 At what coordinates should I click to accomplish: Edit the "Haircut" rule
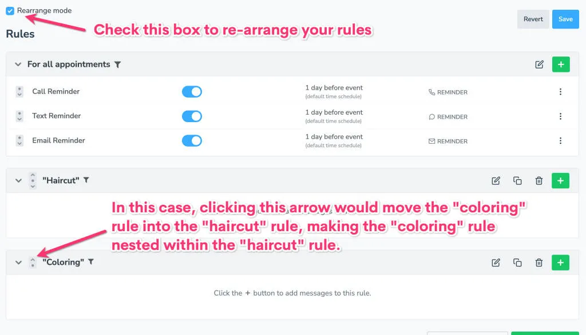pyautogui.click(x=496, y=180)
